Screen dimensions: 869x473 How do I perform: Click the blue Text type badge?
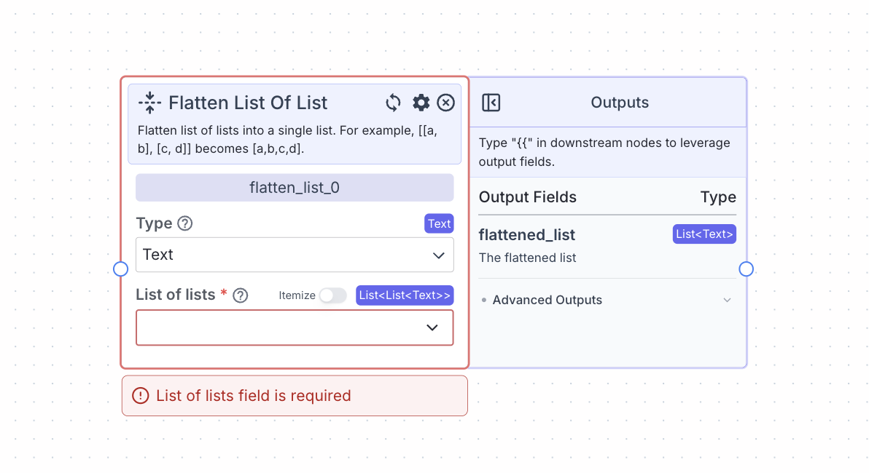point(439,223)
